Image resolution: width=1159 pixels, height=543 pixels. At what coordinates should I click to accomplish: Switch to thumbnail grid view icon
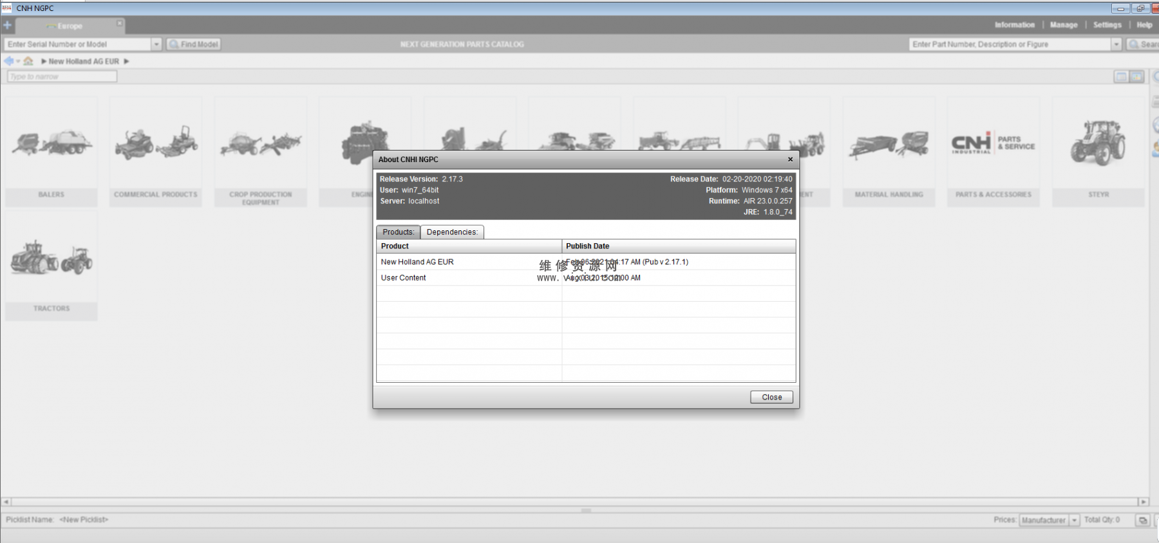point(1137,77)
